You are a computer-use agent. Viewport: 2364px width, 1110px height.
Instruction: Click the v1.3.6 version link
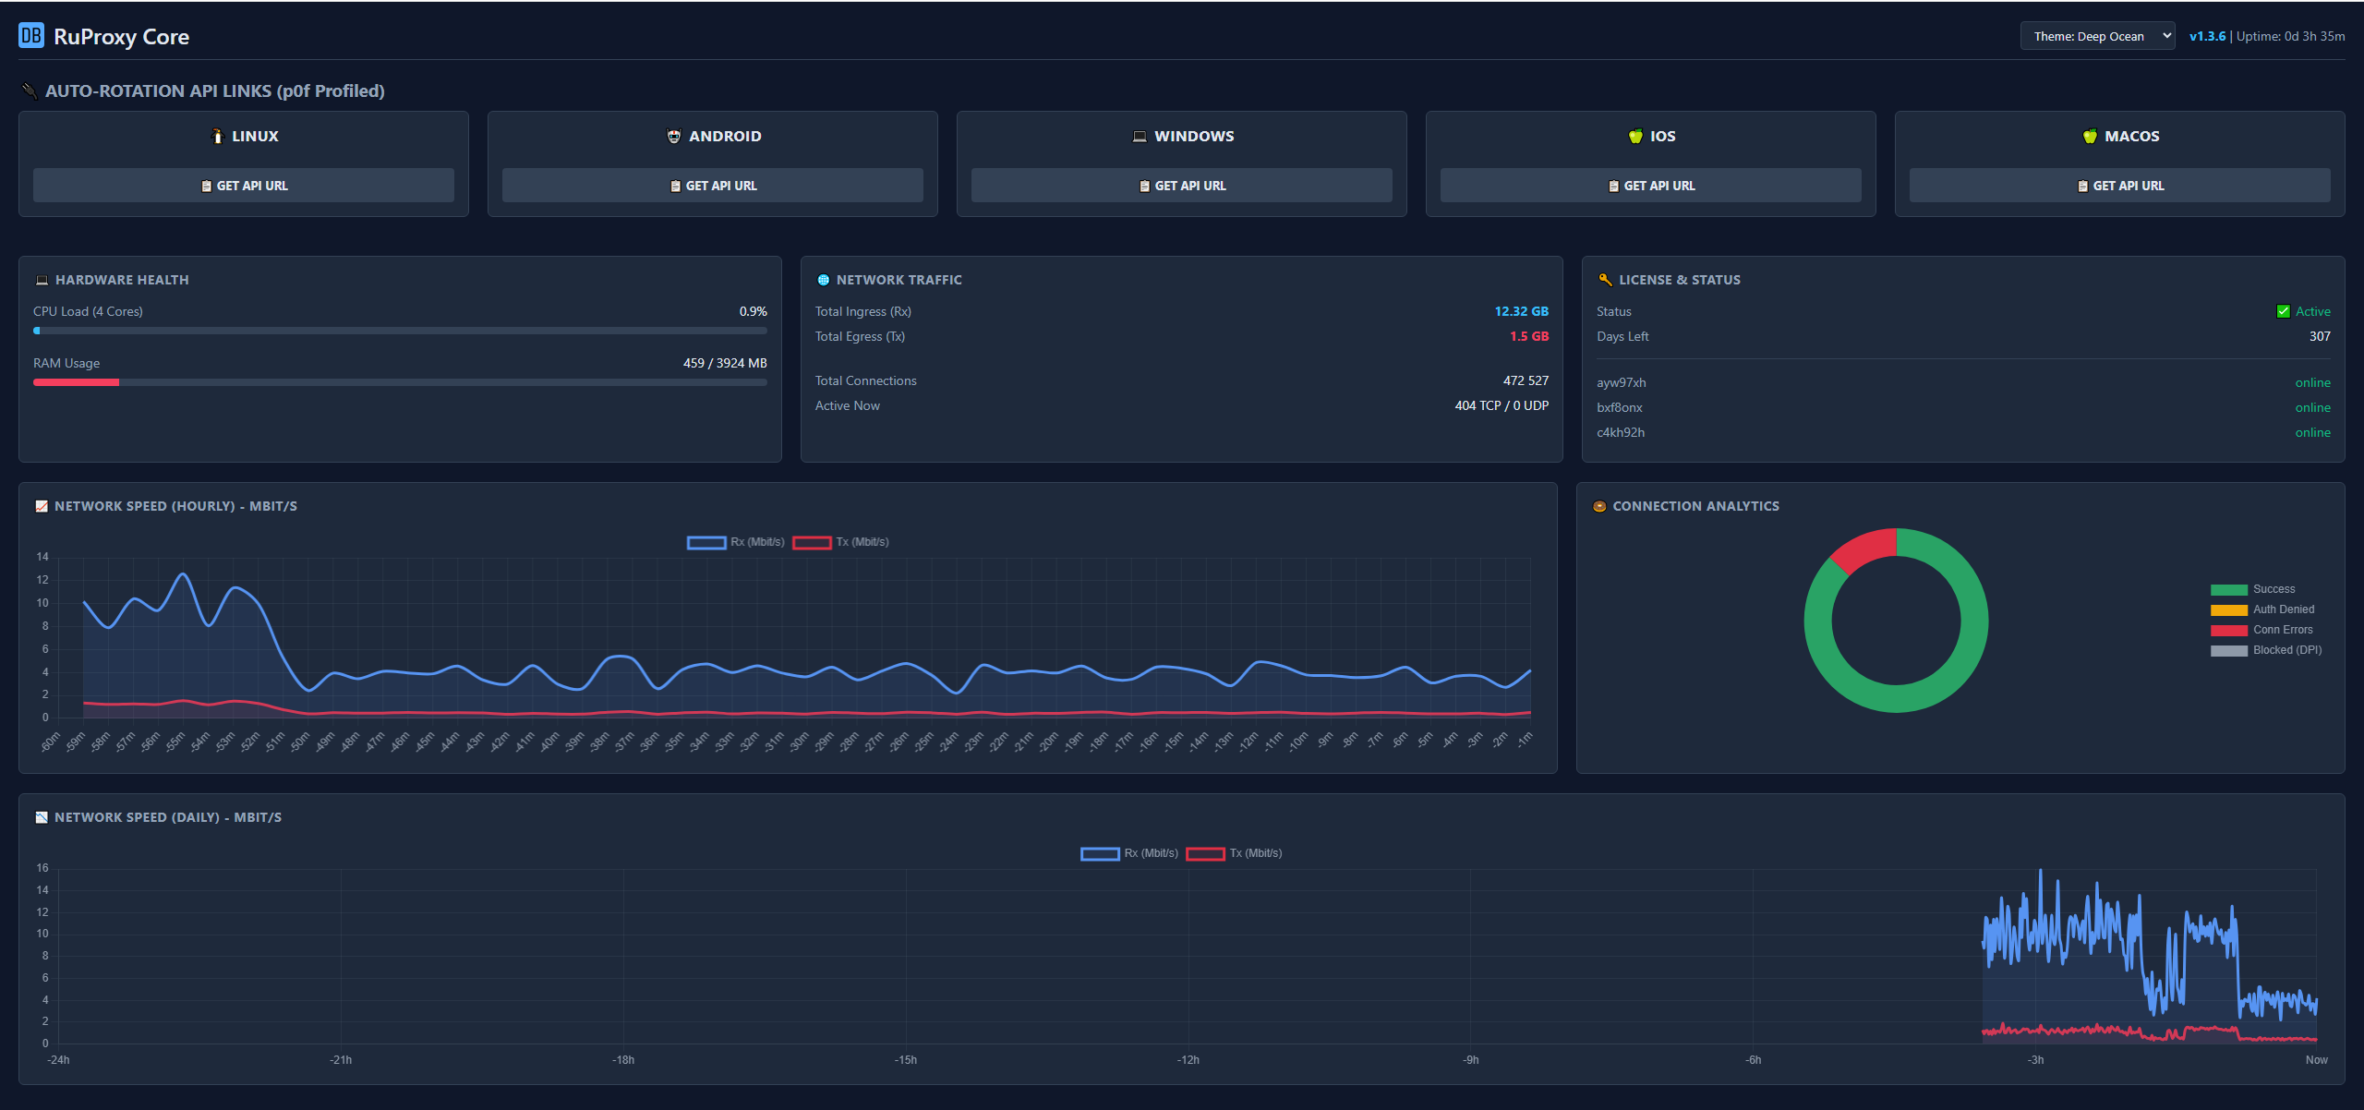2207,36
